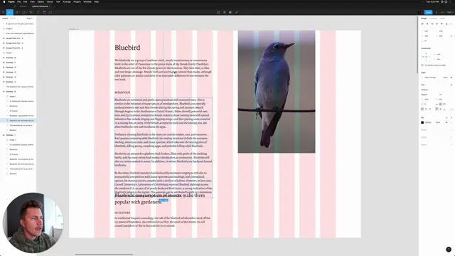Select the Text tool

coord(38,12)
